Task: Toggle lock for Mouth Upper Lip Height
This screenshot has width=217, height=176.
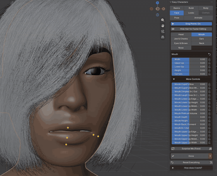Action: coord(209,135)
